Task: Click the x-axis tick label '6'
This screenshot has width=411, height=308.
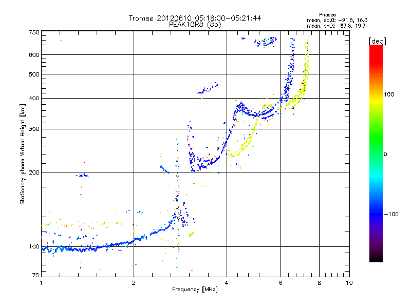Action: click(281, 283)
